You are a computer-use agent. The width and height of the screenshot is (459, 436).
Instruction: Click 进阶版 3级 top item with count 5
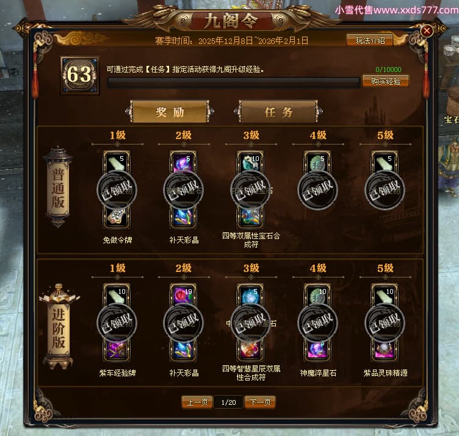coord(250,295)
